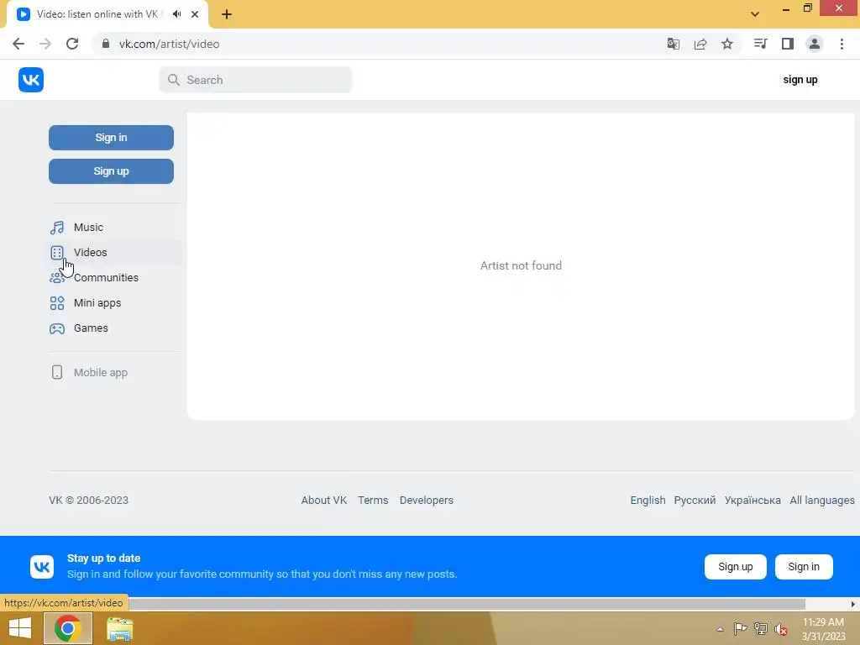Click the sidebar Sign in button
Screen dimensions: 860x645
(112, 138)
